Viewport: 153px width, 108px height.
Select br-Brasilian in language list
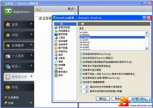tap(112, 35)
